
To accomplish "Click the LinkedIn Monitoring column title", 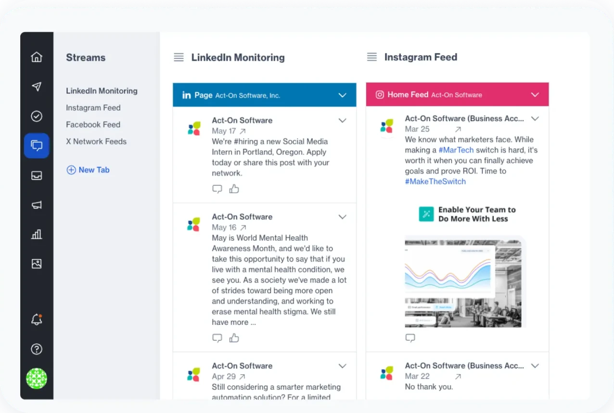I will [238, 58].
